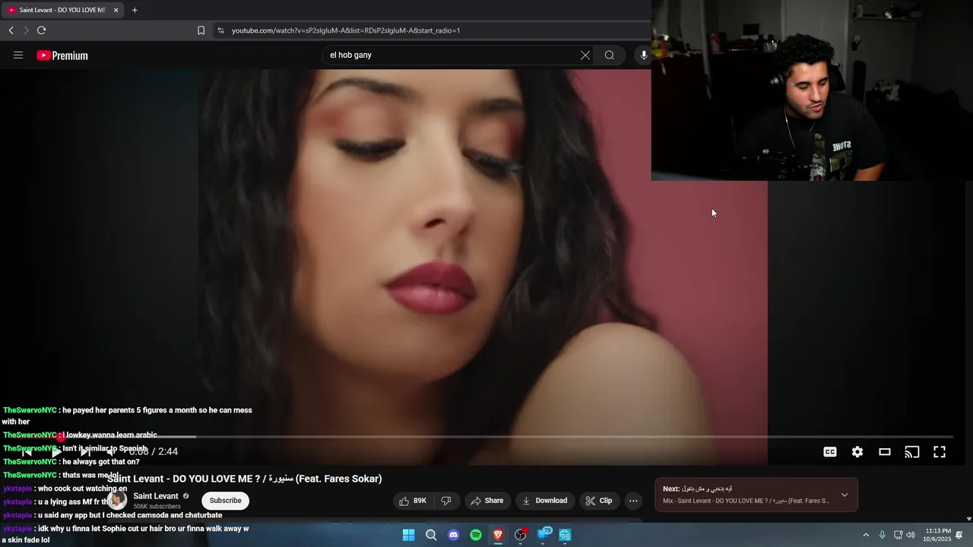Switch to theater mode
The height and width of the screenshot is (547, 973).
pyautogui.click(x=885, y=452)
